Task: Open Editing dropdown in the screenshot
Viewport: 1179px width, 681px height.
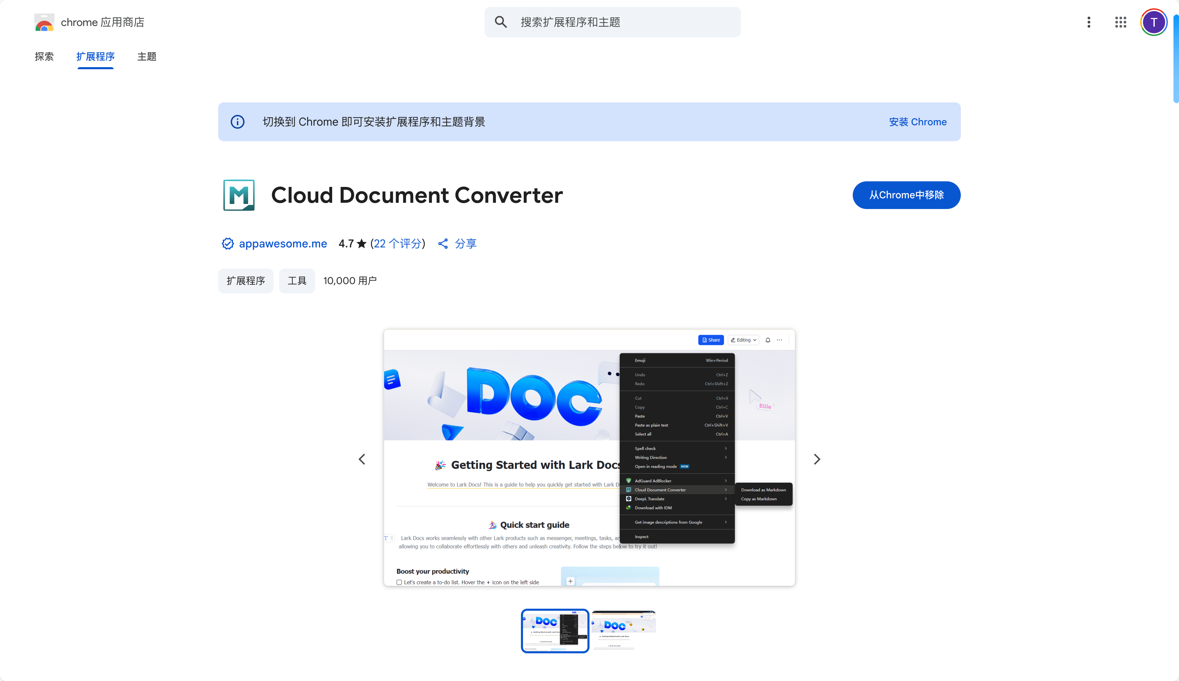Action: coord(743,340)
